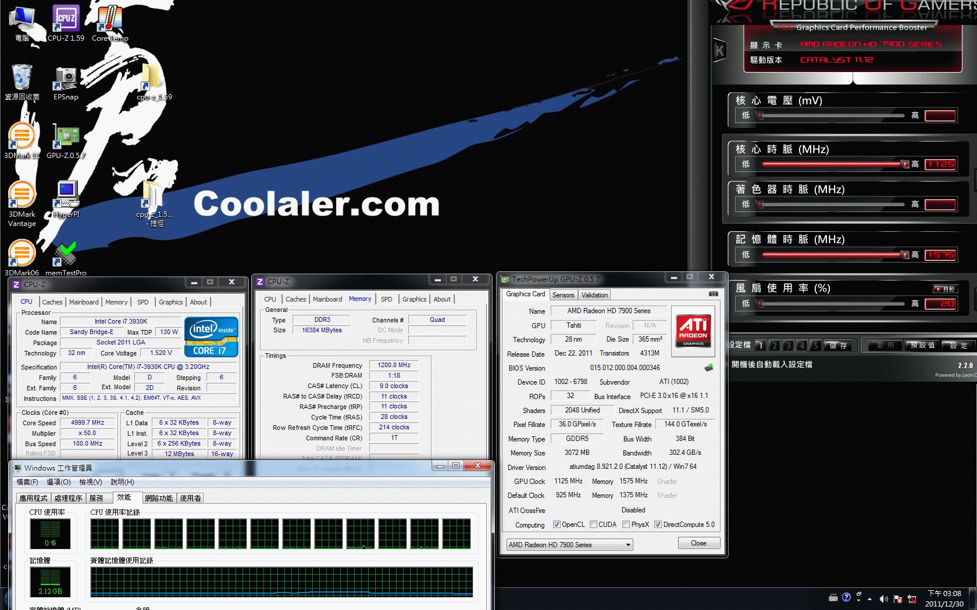Screen dimensions: 977x610
Task: Toggle the OpenCL checkbox in GPU-Z
Action: tap(557, 525)
